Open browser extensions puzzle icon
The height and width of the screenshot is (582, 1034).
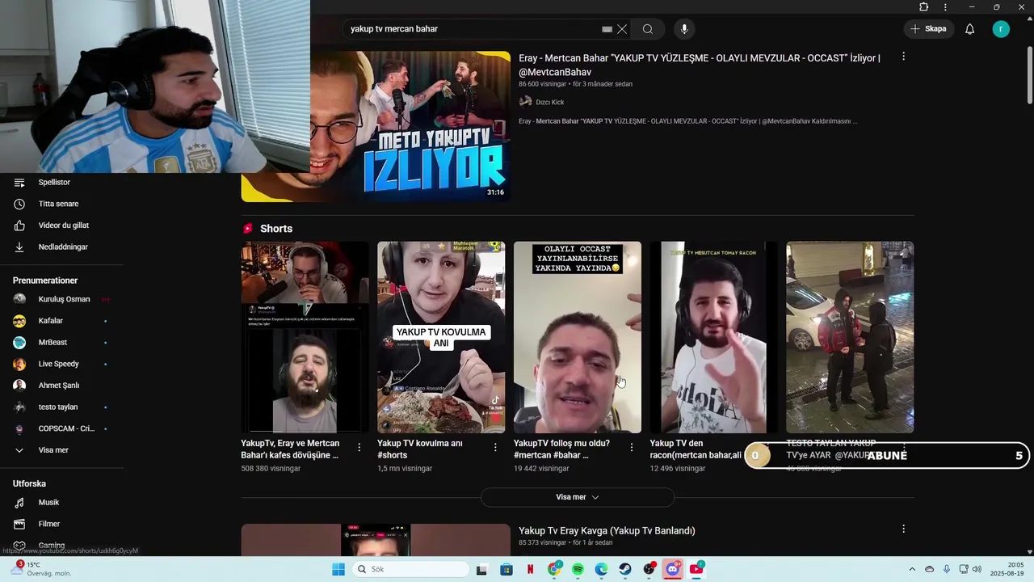[924, 7]
